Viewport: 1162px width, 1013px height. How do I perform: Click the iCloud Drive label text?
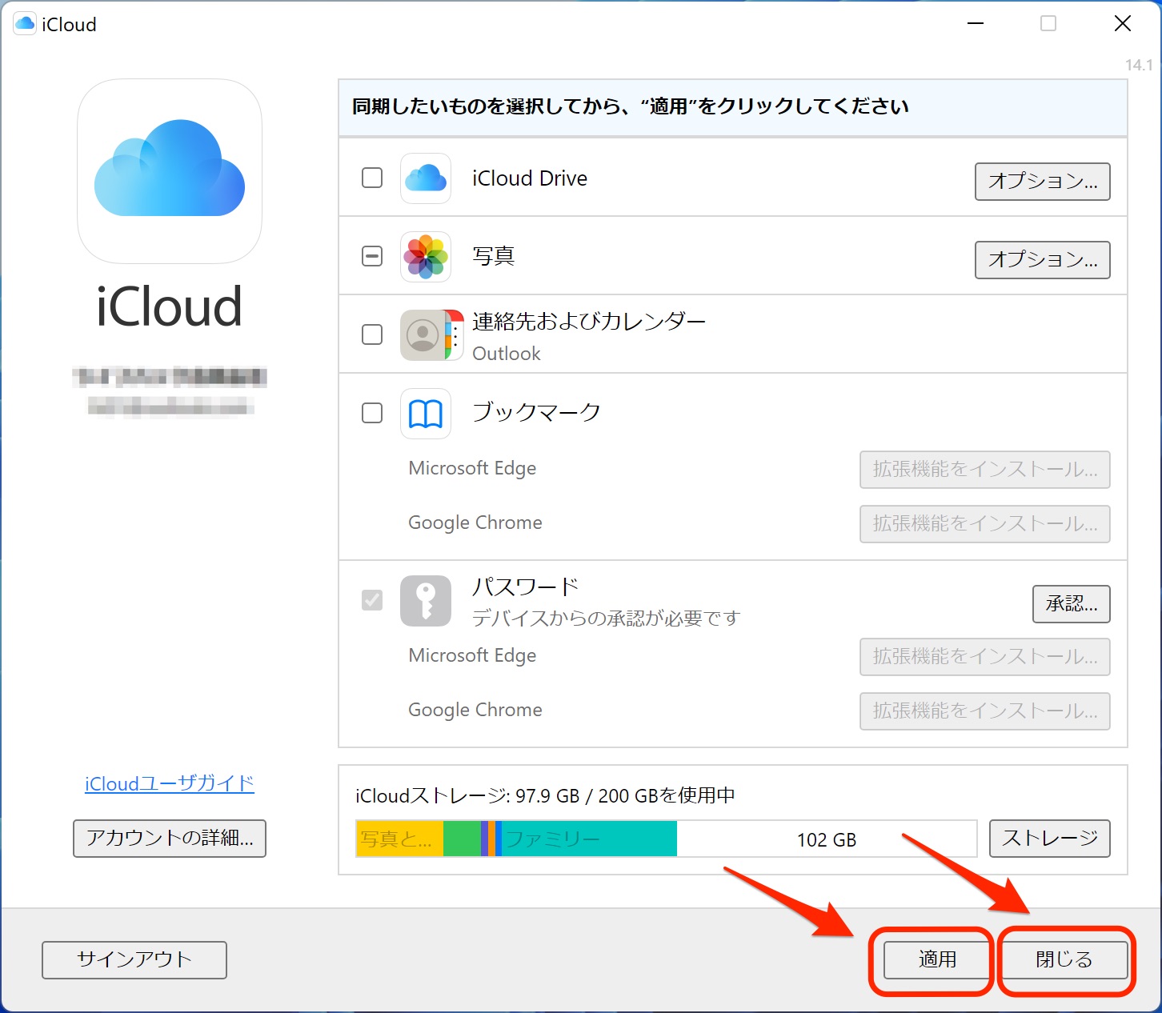pos(530,178)
